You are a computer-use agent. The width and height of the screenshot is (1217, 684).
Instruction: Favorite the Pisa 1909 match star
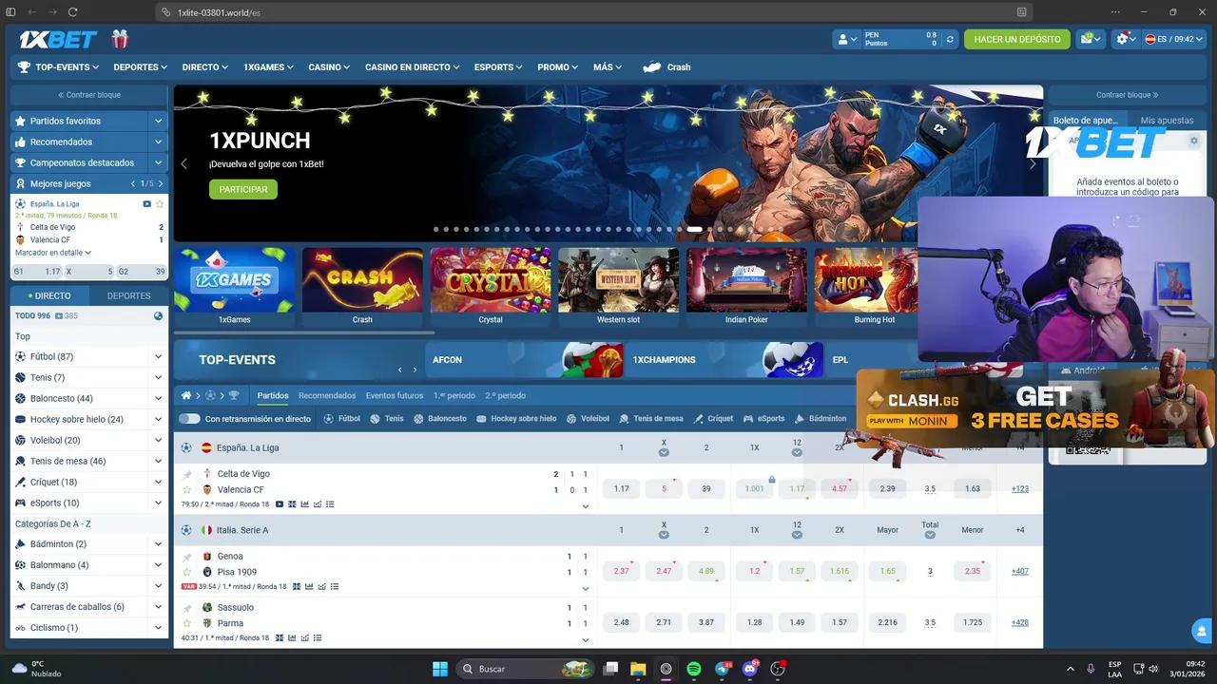tap(187, 573)
